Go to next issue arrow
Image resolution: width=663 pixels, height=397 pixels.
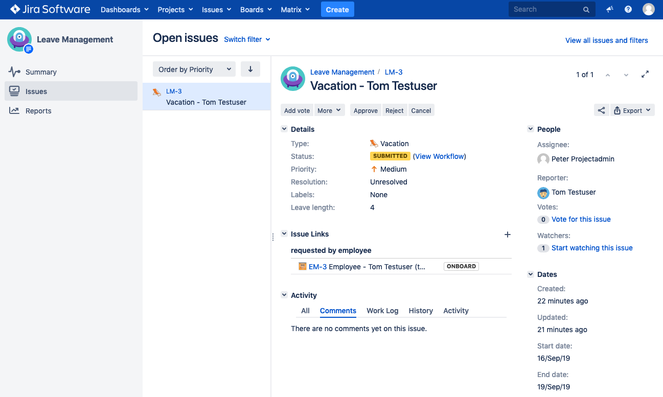626,75
